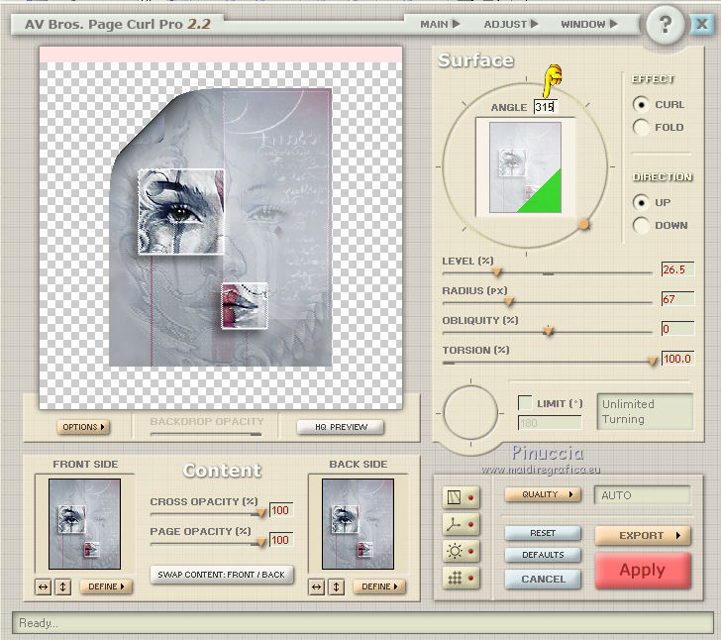The width and height of the screenshot is (721, 640).
Task: Toggle the dot grid icon button
Action: click(456, 579)
